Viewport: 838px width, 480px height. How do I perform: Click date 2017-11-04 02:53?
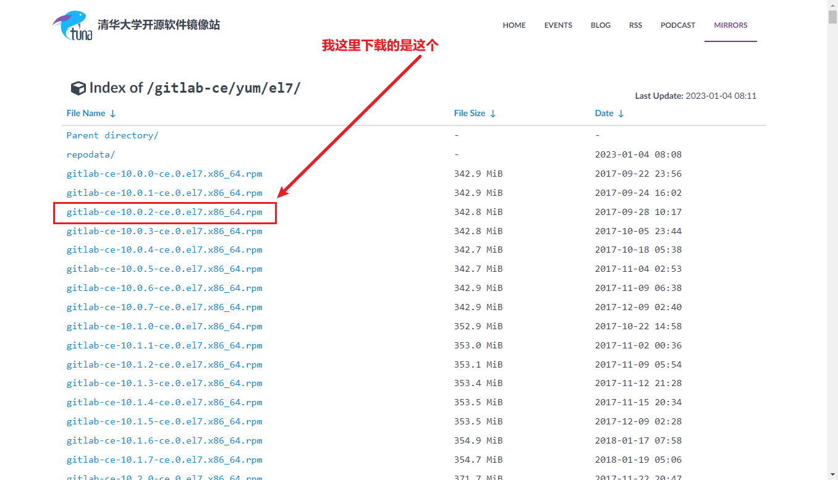pyautogui.click(x=638, y=269)
